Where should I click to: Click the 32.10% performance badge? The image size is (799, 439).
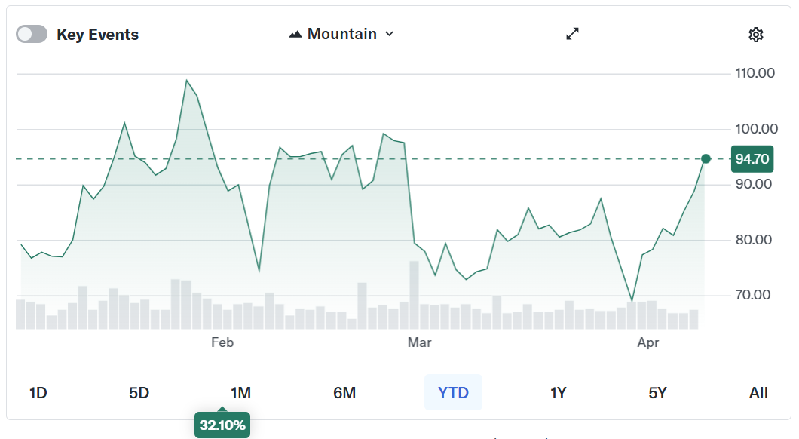pyautogui.click(x=222, y=425)
